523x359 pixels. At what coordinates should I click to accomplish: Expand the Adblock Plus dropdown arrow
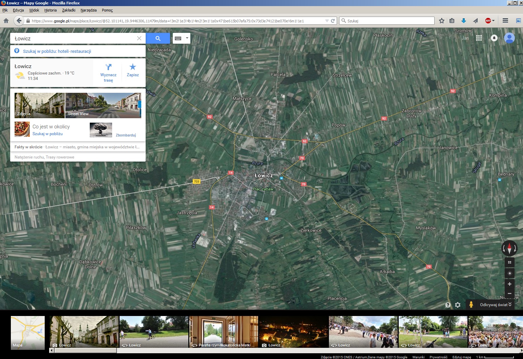click(x=493, y=21)
